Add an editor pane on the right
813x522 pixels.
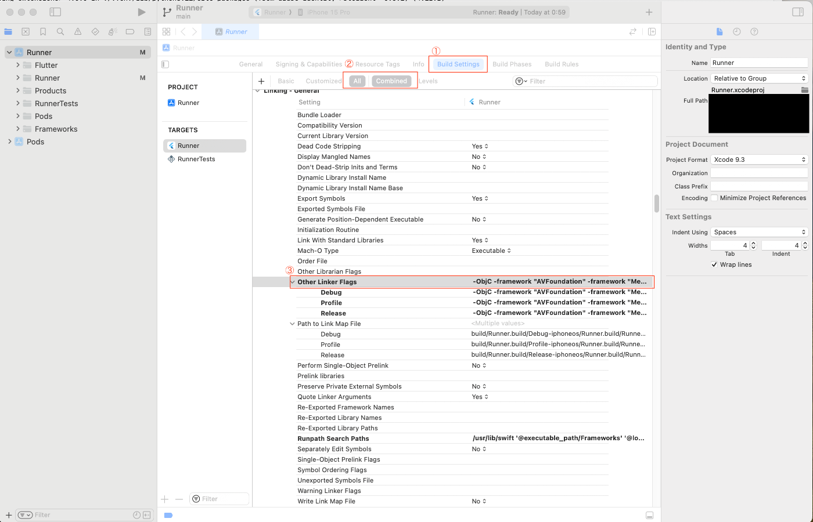click(652, 32)
